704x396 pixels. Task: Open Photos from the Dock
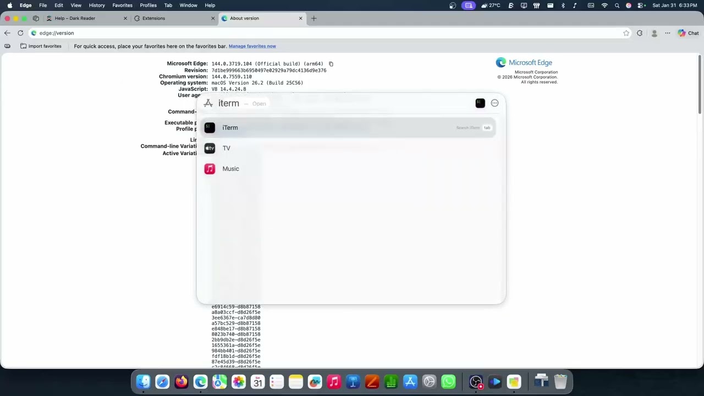click(x=238, y=381)
